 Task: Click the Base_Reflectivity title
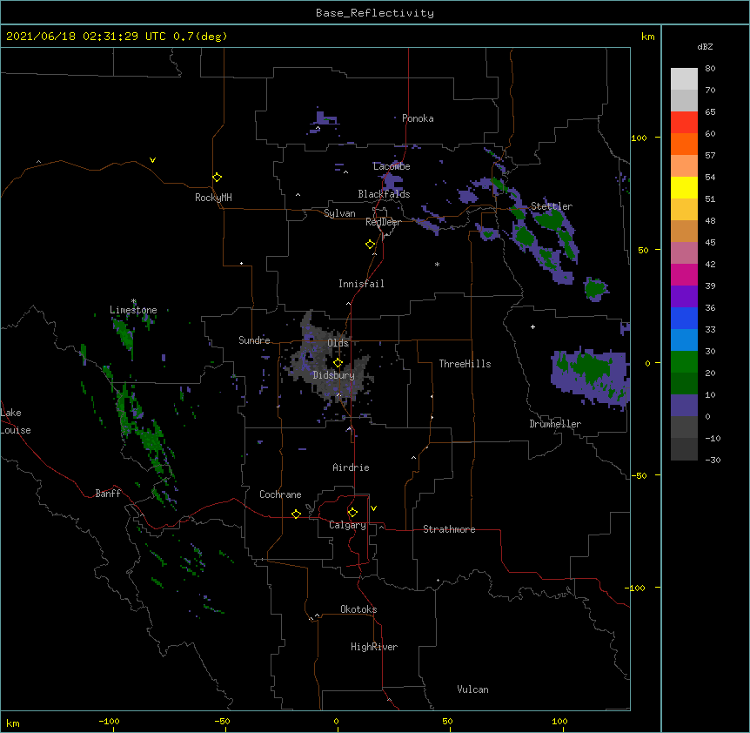coord(375,13)
